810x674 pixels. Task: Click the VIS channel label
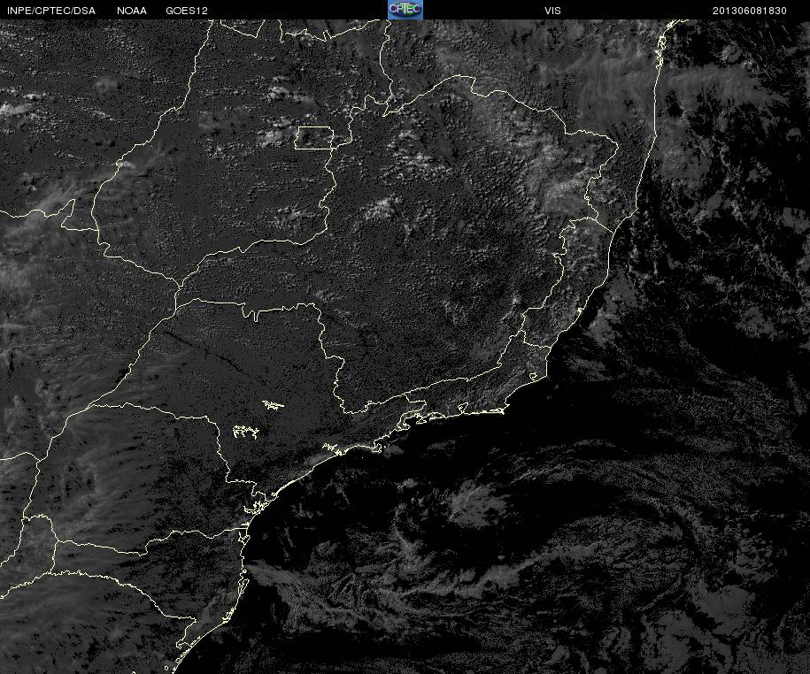[552, 11]
